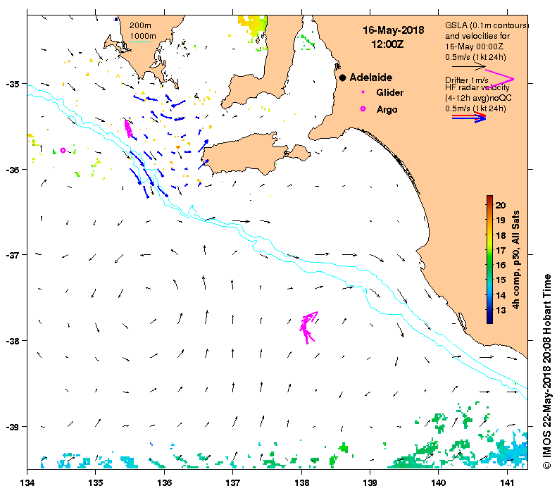557x493 pixels.
Task: Click the yellow 18 degree section of colorbar
Action: 489,235
